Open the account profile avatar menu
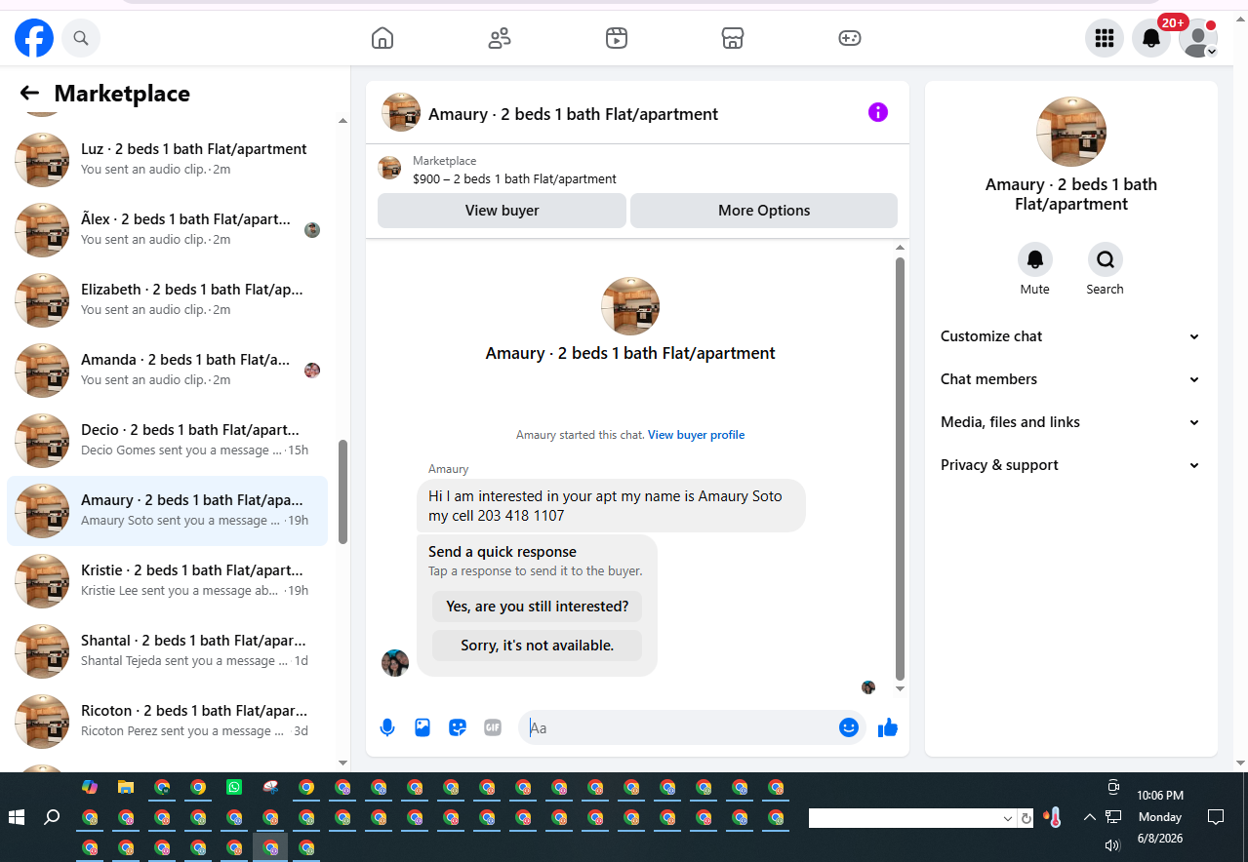 tap(1198, 38)
